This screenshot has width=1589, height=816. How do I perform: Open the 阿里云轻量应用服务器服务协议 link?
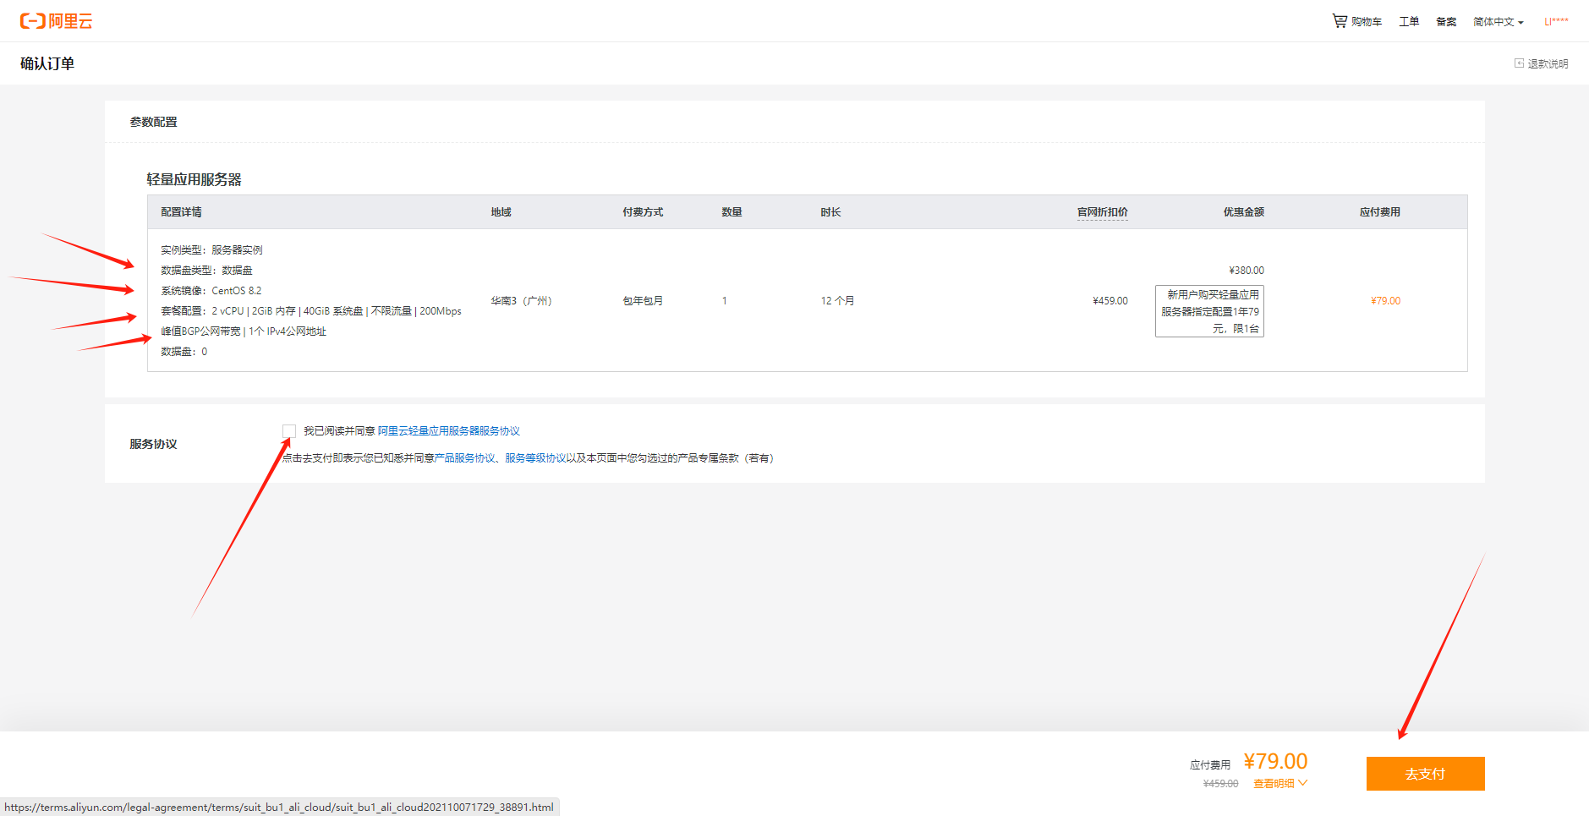click(x=448, y=431)
